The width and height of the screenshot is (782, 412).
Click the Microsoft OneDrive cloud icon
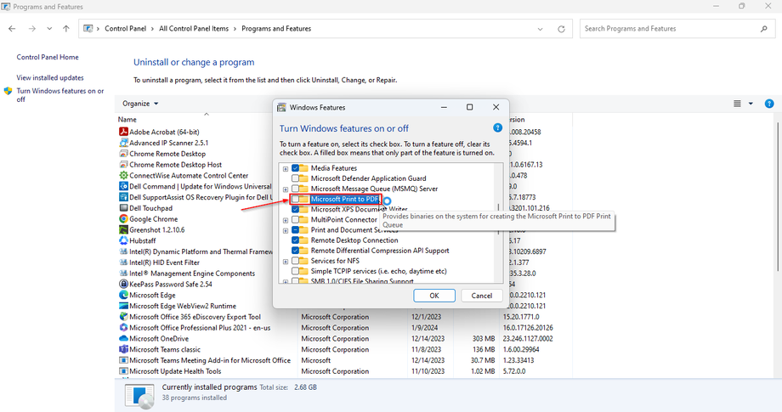(x=123, y=338)
